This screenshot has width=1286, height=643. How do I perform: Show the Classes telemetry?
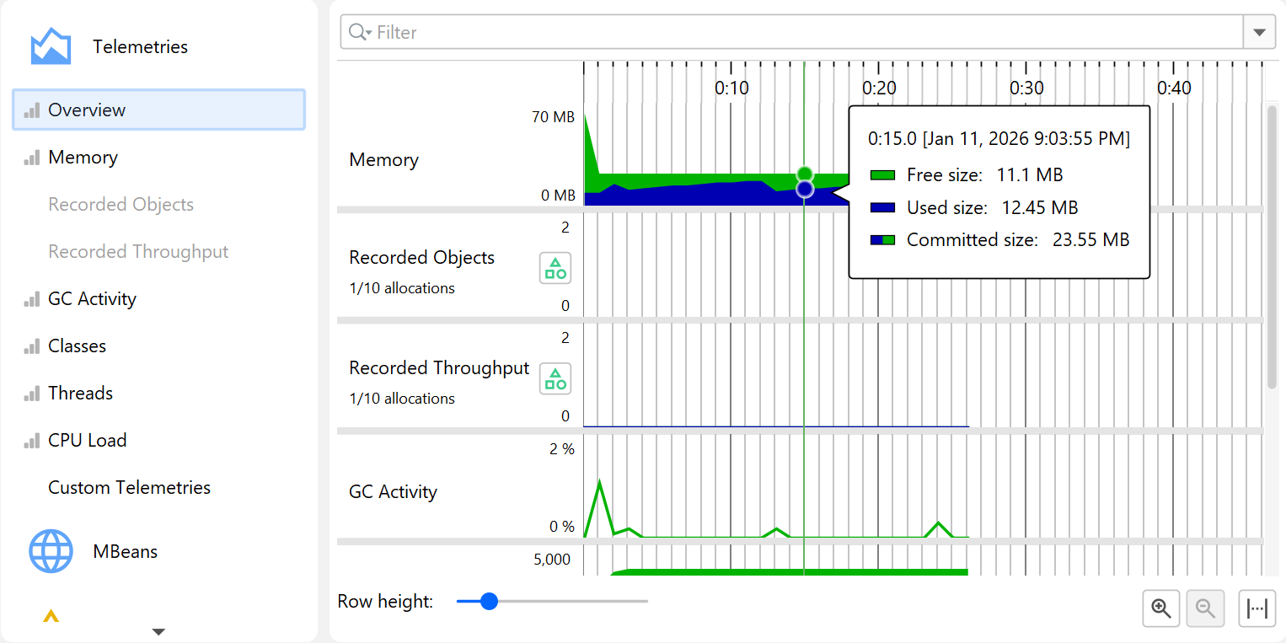77,346
